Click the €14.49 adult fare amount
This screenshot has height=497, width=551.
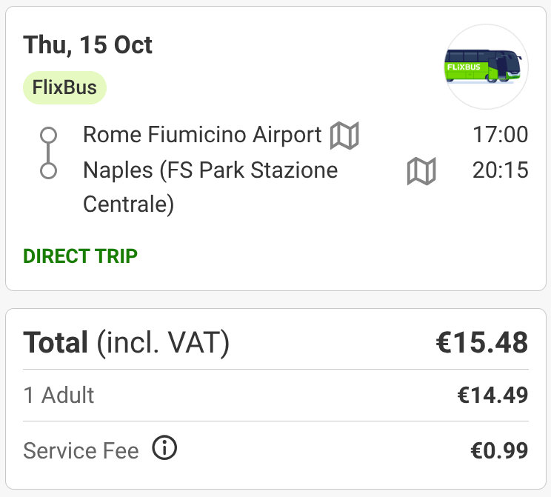click(492, 395)
